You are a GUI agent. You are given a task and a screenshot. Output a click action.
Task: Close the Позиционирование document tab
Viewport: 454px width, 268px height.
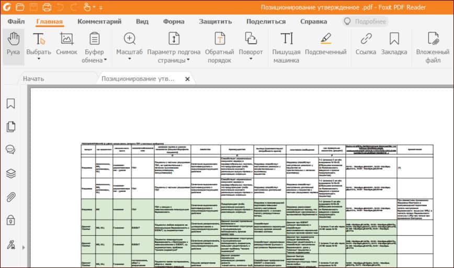[x=187, y=79]
